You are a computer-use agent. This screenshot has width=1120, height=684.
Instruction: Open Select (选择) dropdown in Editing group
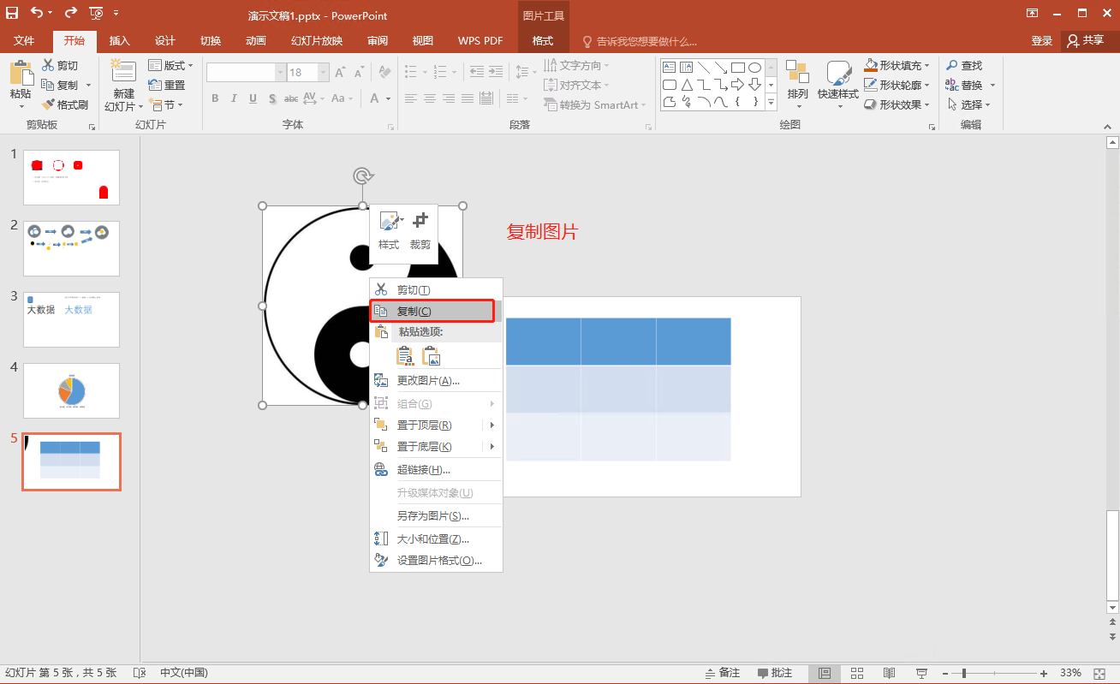(969, 104)
